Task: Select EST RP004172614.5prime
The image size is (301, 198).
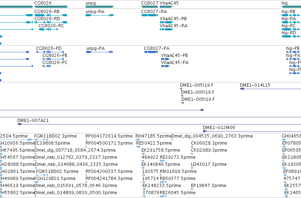Action: [x=109, y=136]
